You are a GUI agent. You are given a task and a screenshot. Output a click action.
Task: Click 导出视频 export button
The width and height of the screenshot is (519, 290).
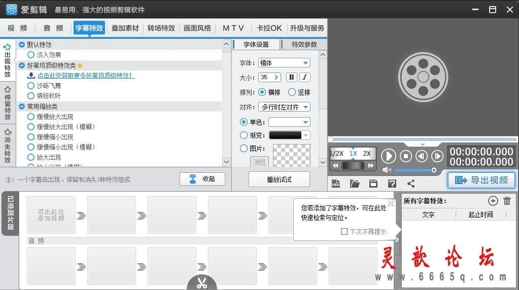pyautogui.click(x=481, y=180)
